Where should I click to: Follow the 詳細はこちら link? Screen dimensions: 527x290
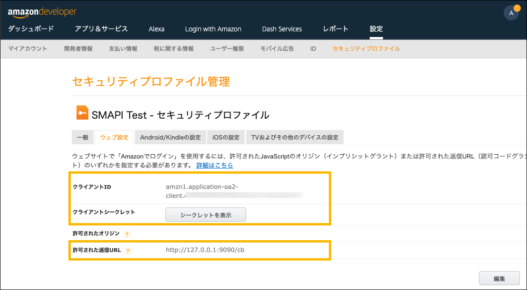coord(215,165)
